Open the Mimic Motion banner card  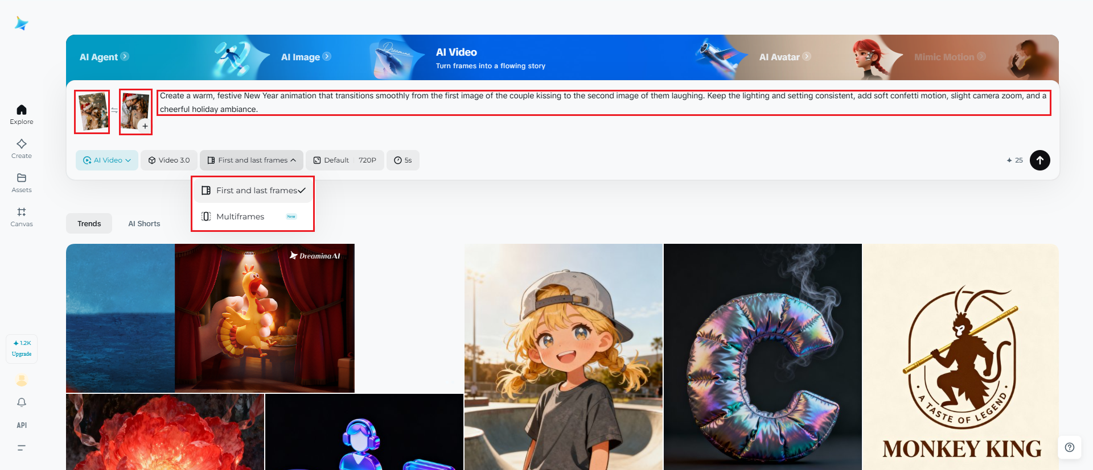[950, 57]
